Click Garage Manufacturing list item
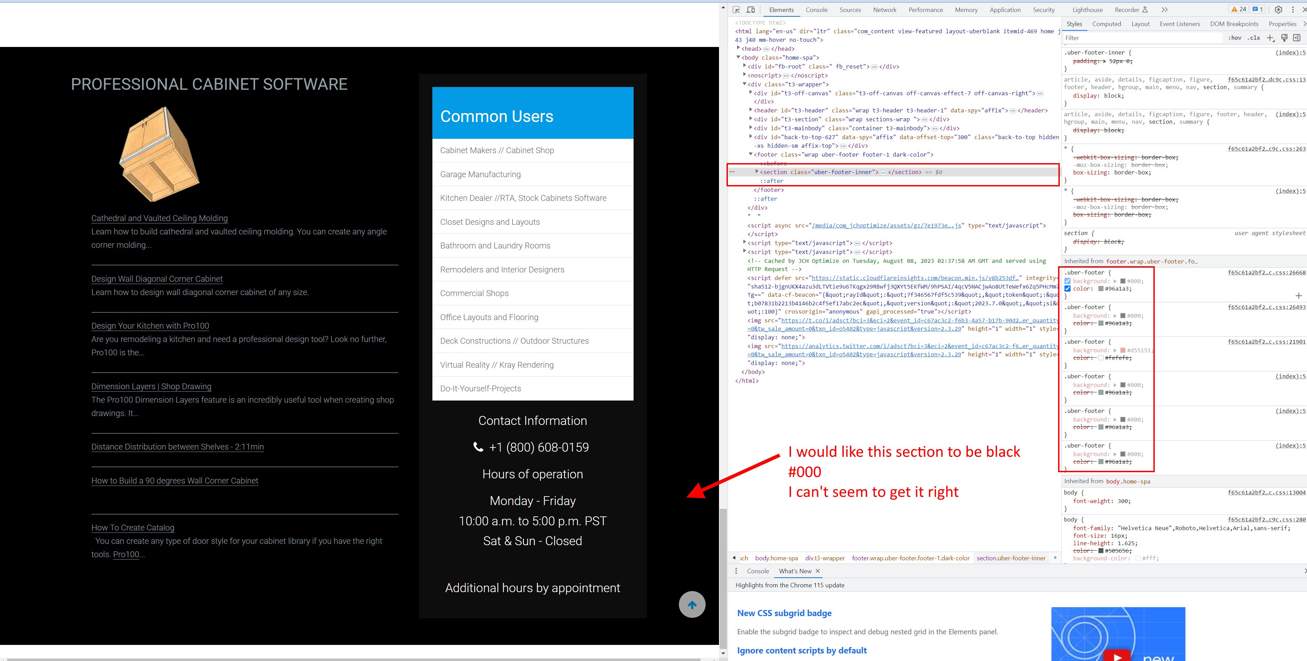The image size is (1307, 661). point(480,174)
